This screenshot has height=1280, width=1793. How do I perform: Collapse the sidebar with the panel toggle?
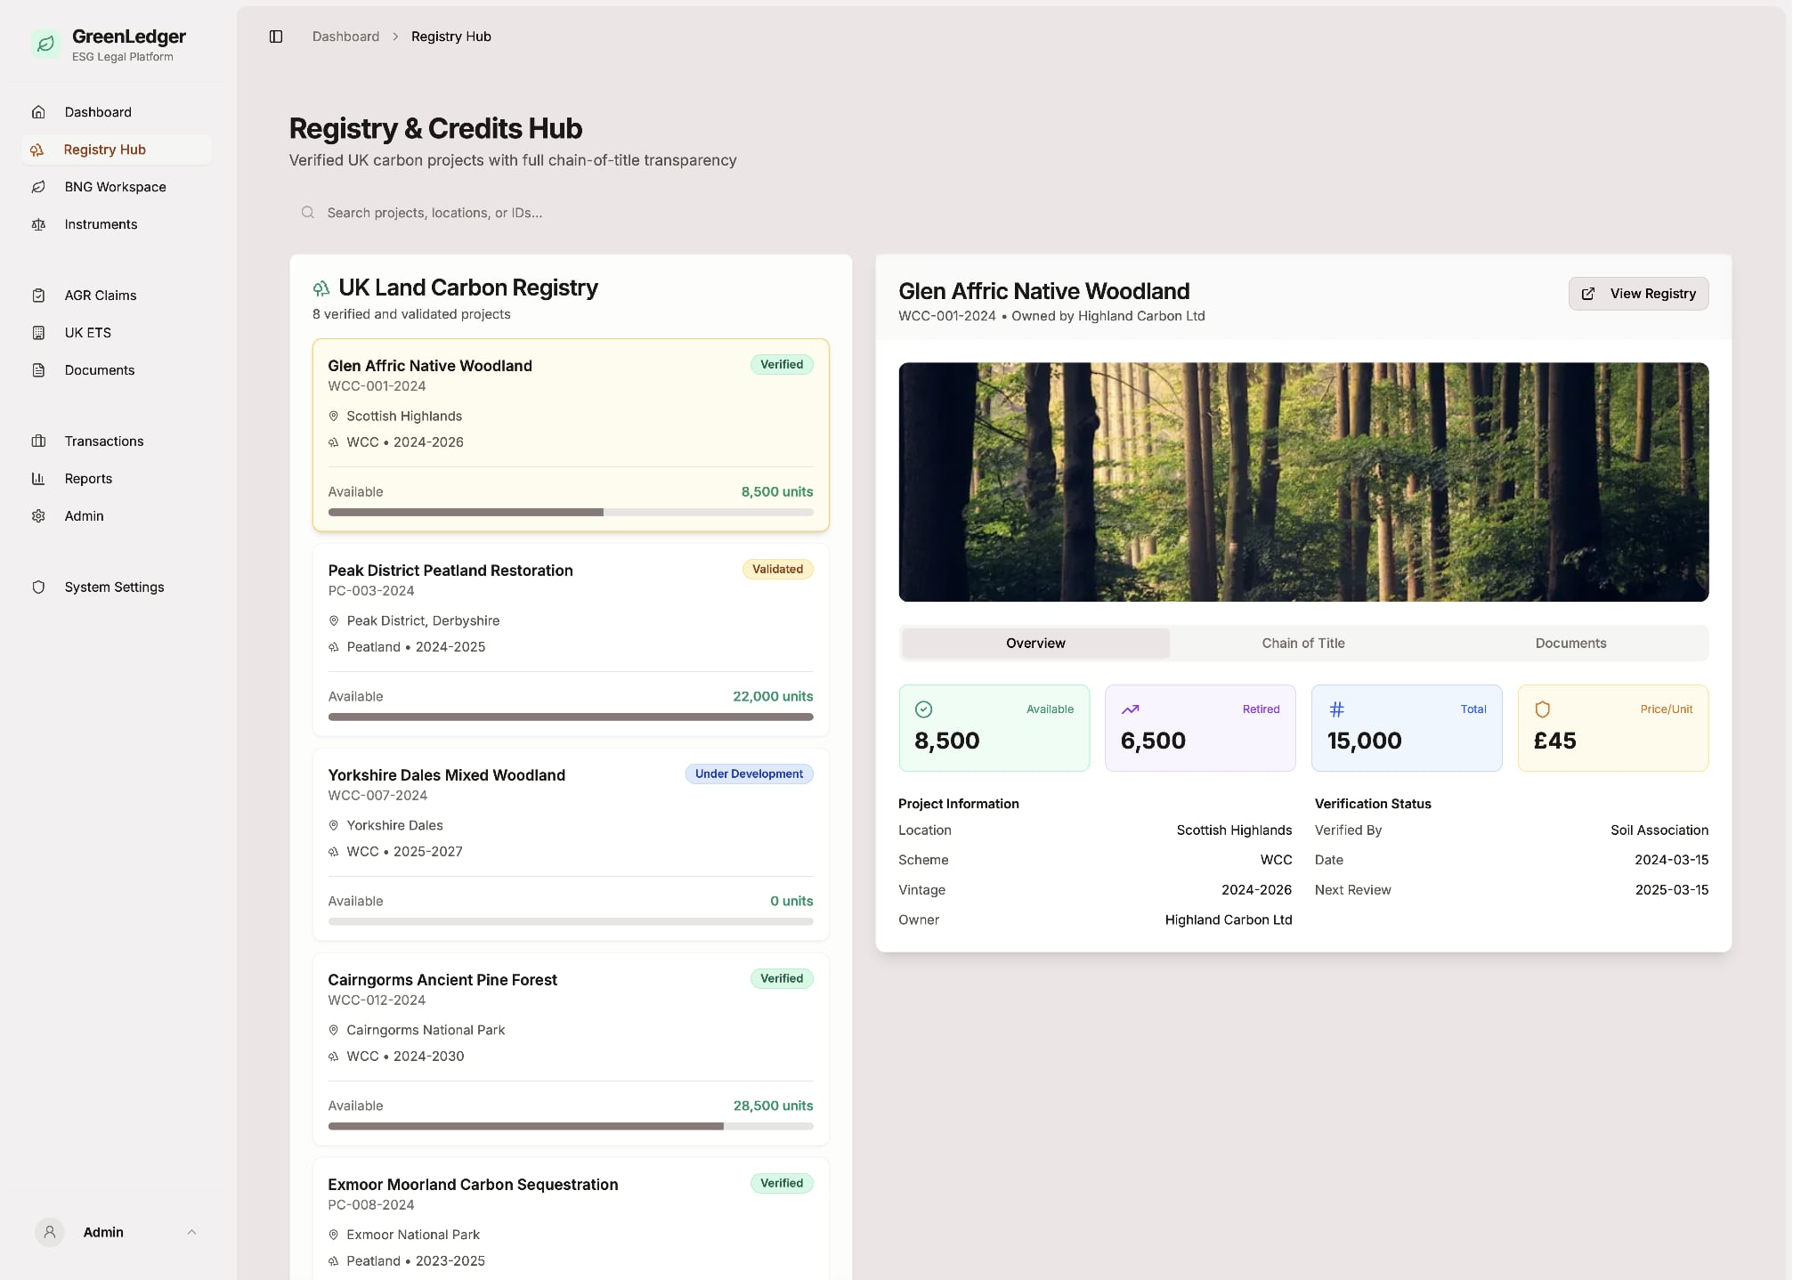tap(275, 36)
